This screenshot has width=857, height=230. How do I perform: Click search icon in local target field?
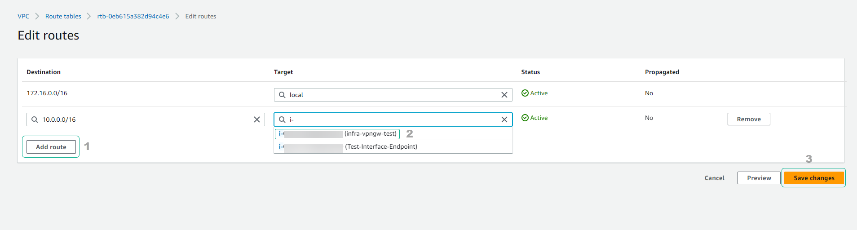click(x=282, y=95)
